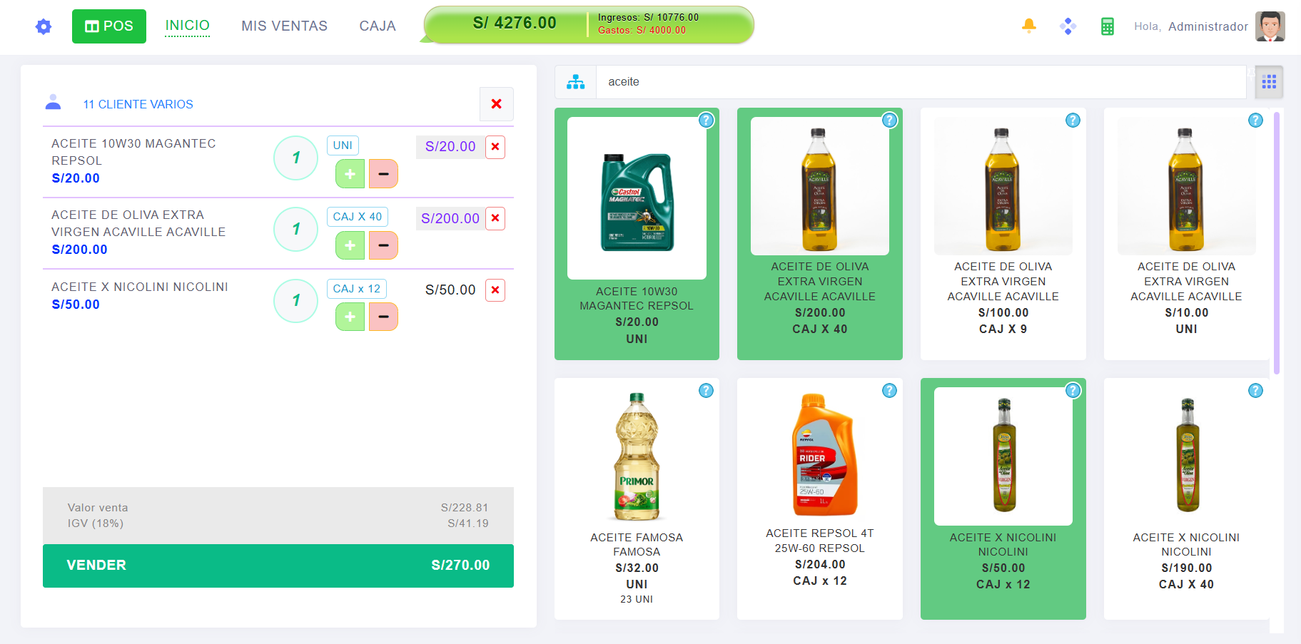Click the Valor venta S/228.81 amount
This screenshot has width=1301, height=644.
(x=465, y=508)
